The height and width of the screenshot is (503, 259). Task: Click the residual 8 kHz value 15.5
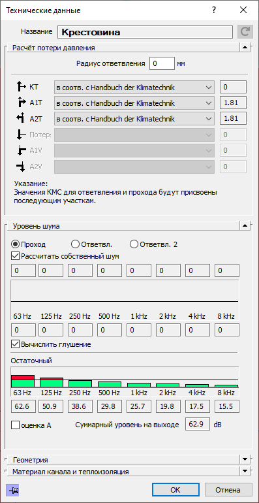(226, 406)
